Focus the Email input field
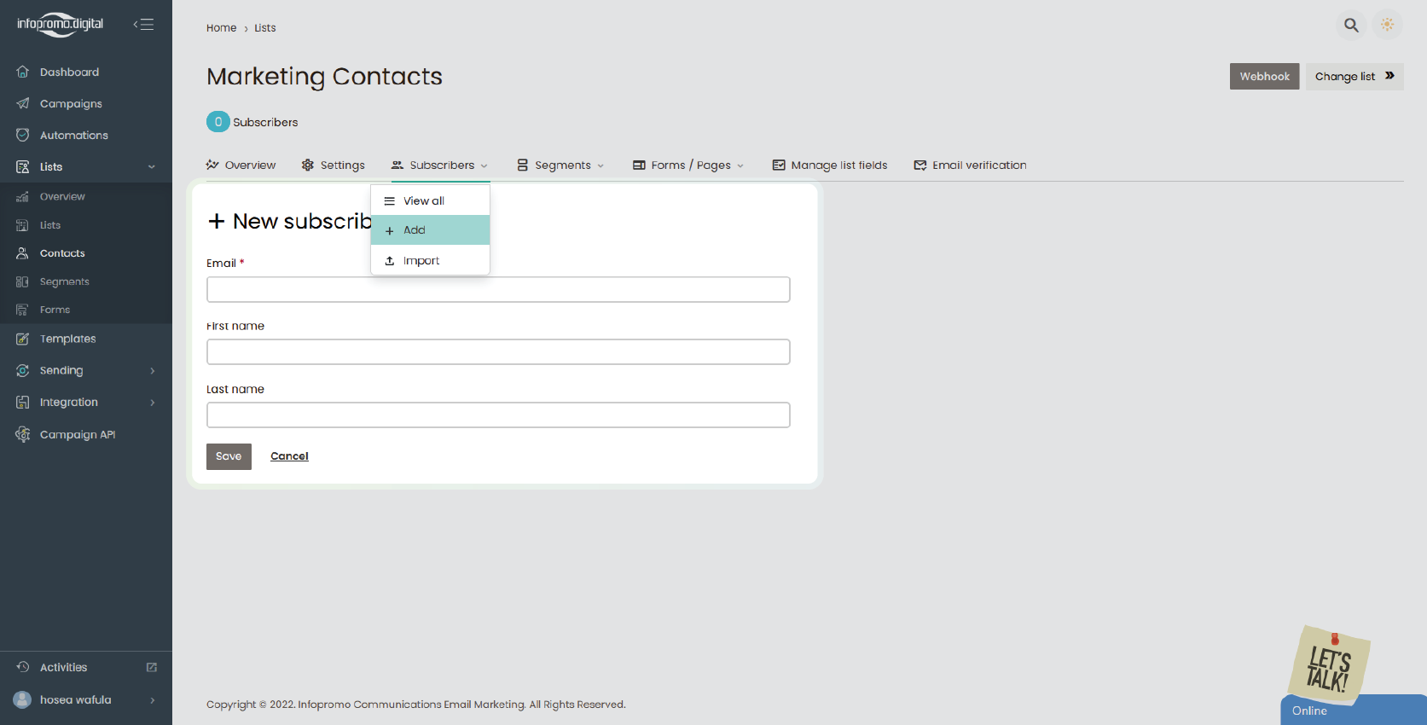The height and width of the screenshot is (725, 1427). point(498,289)
